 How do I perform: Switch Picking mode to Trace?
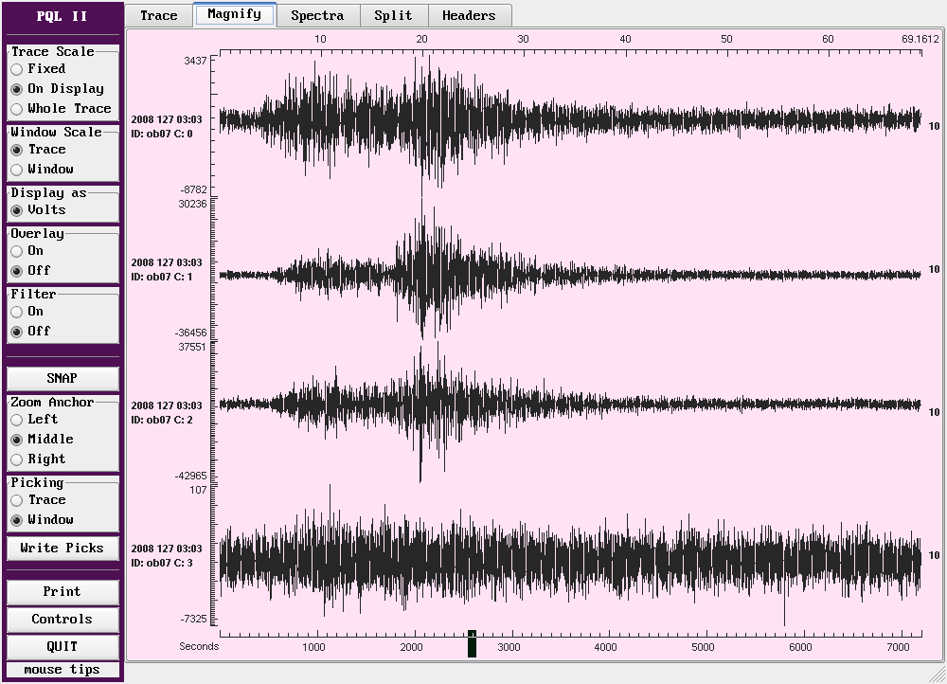tap(17, 500)
